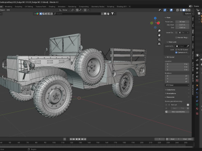Click the play animation button
This screenshot has width=202, height=151.
[79, 139]
